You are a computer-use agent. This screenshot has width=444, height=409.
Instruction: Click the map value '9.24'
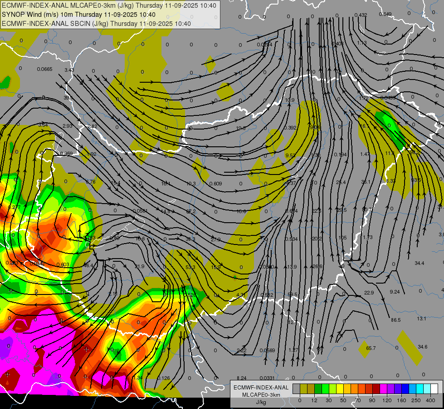tap(395, 292)
